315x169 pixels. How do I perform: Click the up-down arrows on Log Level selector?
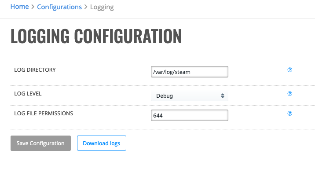click(x=222, y=96)
